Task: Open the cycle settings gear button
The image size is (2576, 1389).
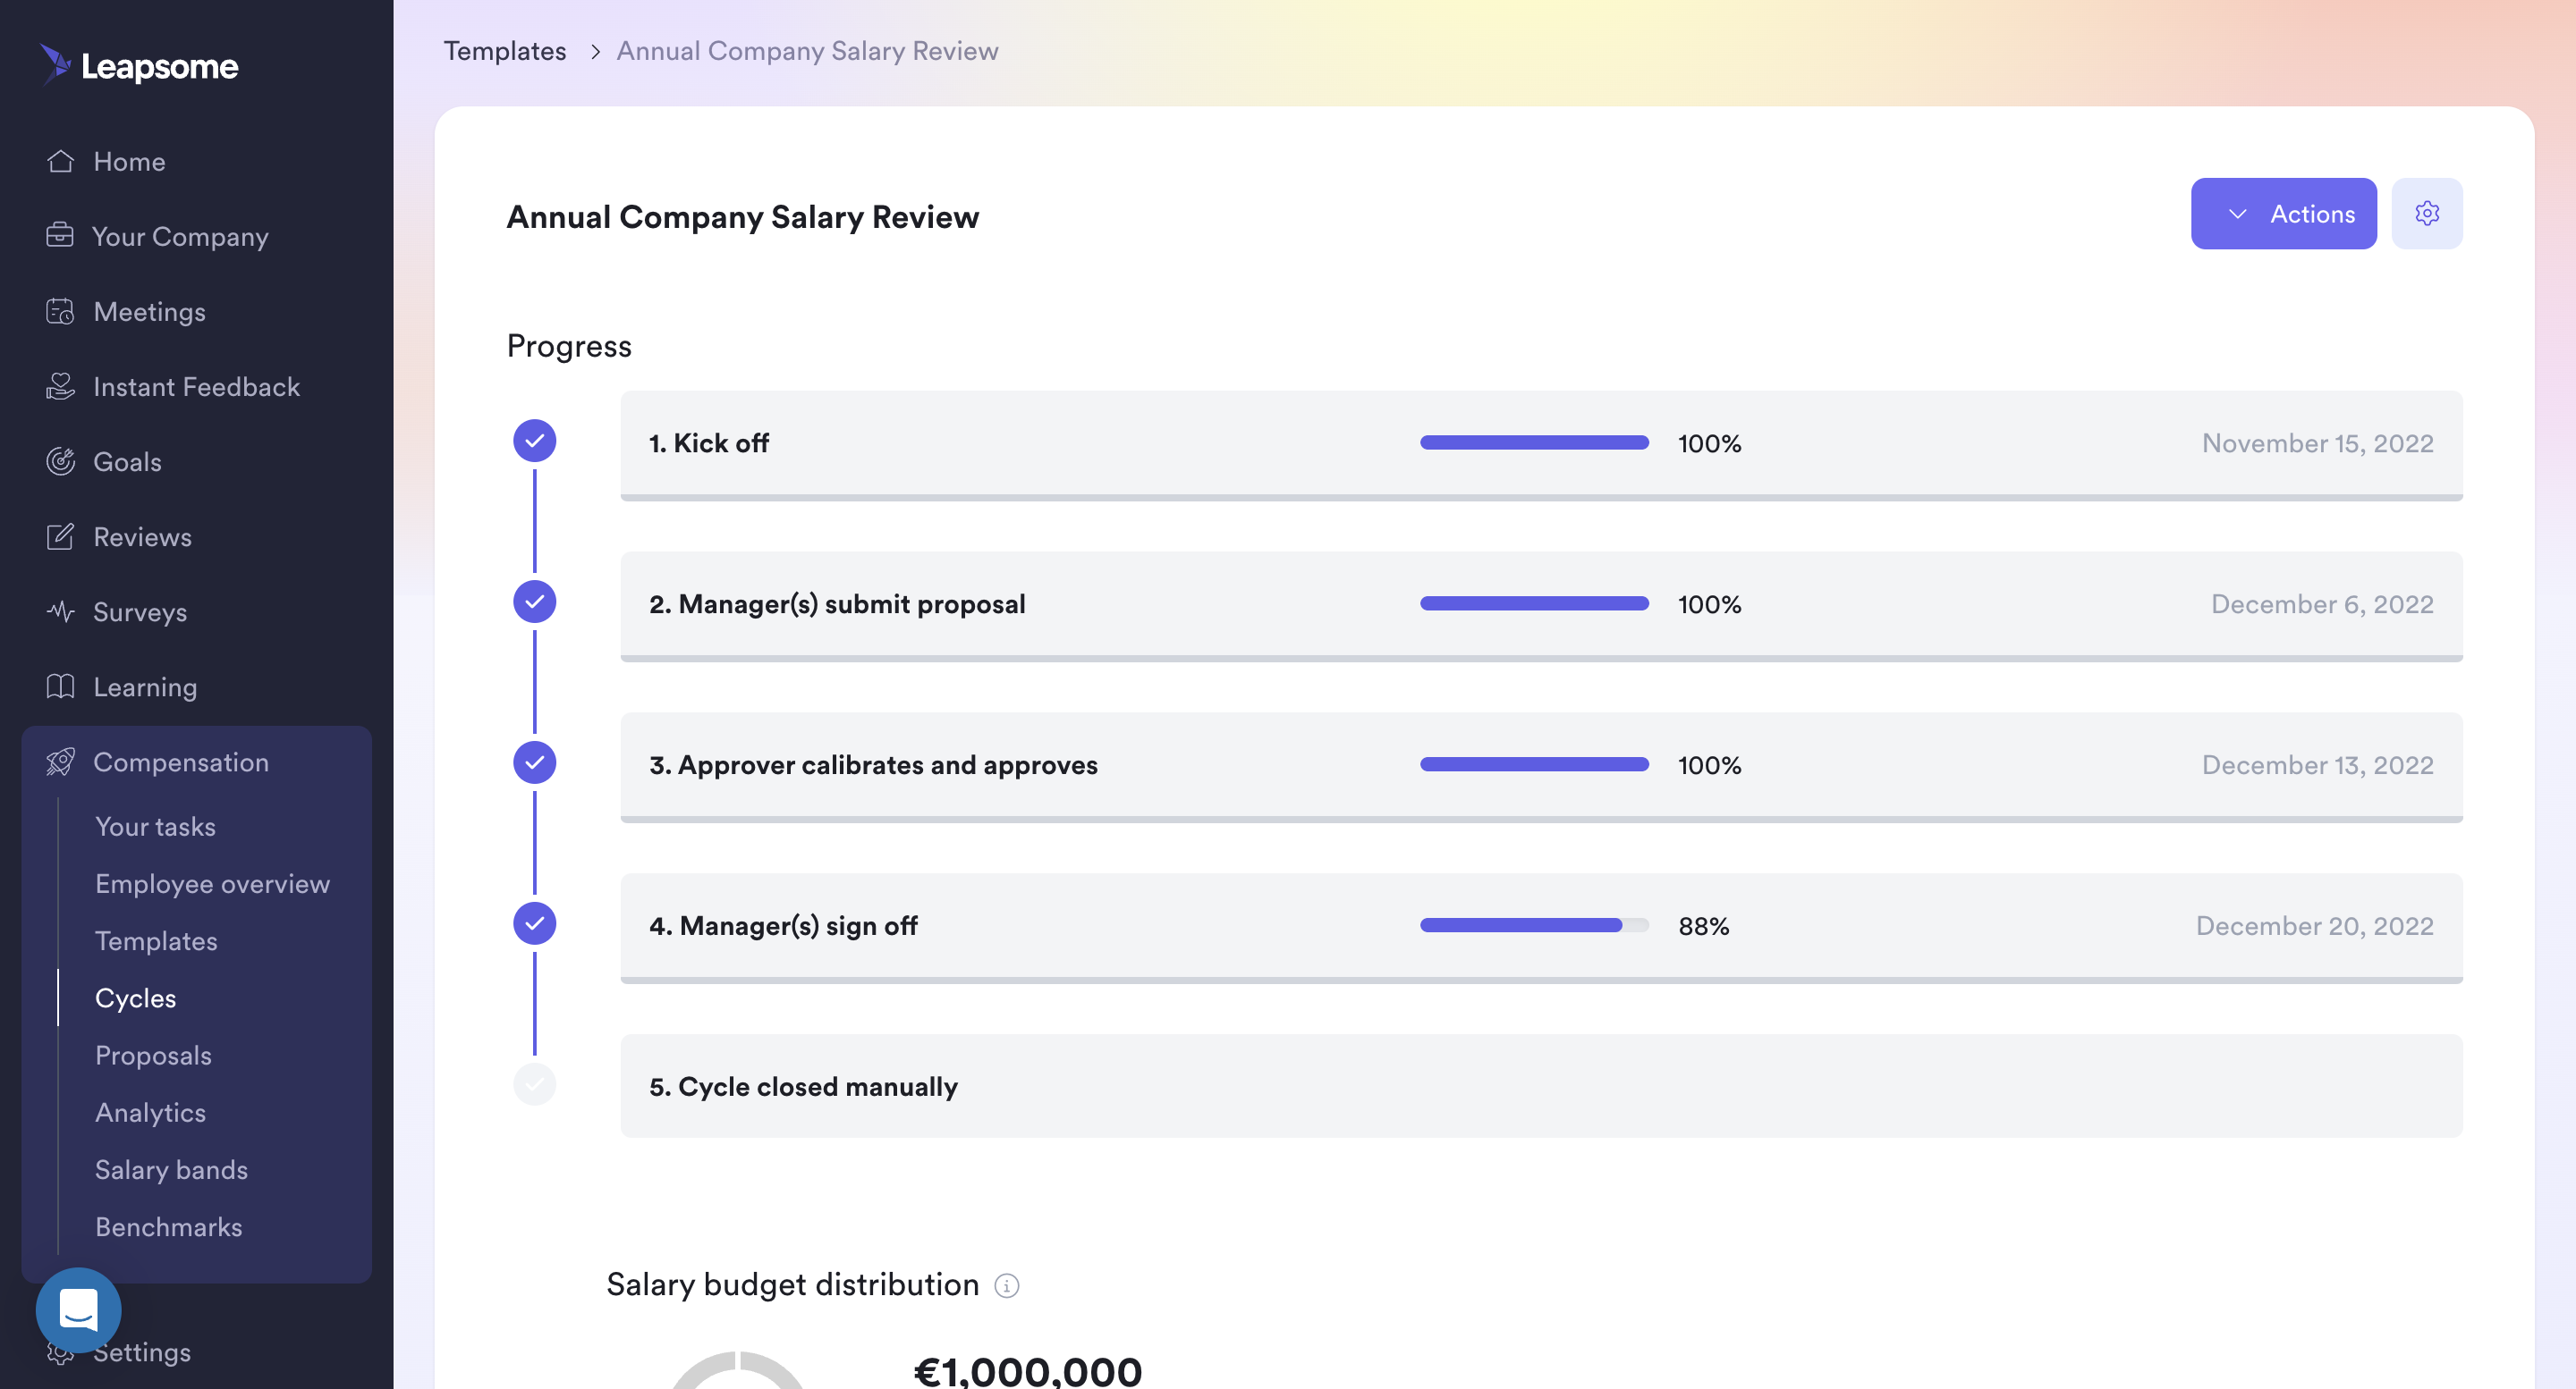Action: click(x=2427, y=213)
